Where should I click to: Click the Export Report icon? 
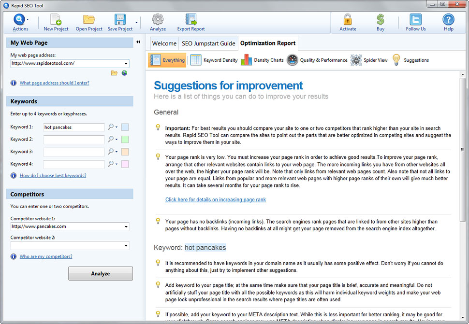click(191, 20)
